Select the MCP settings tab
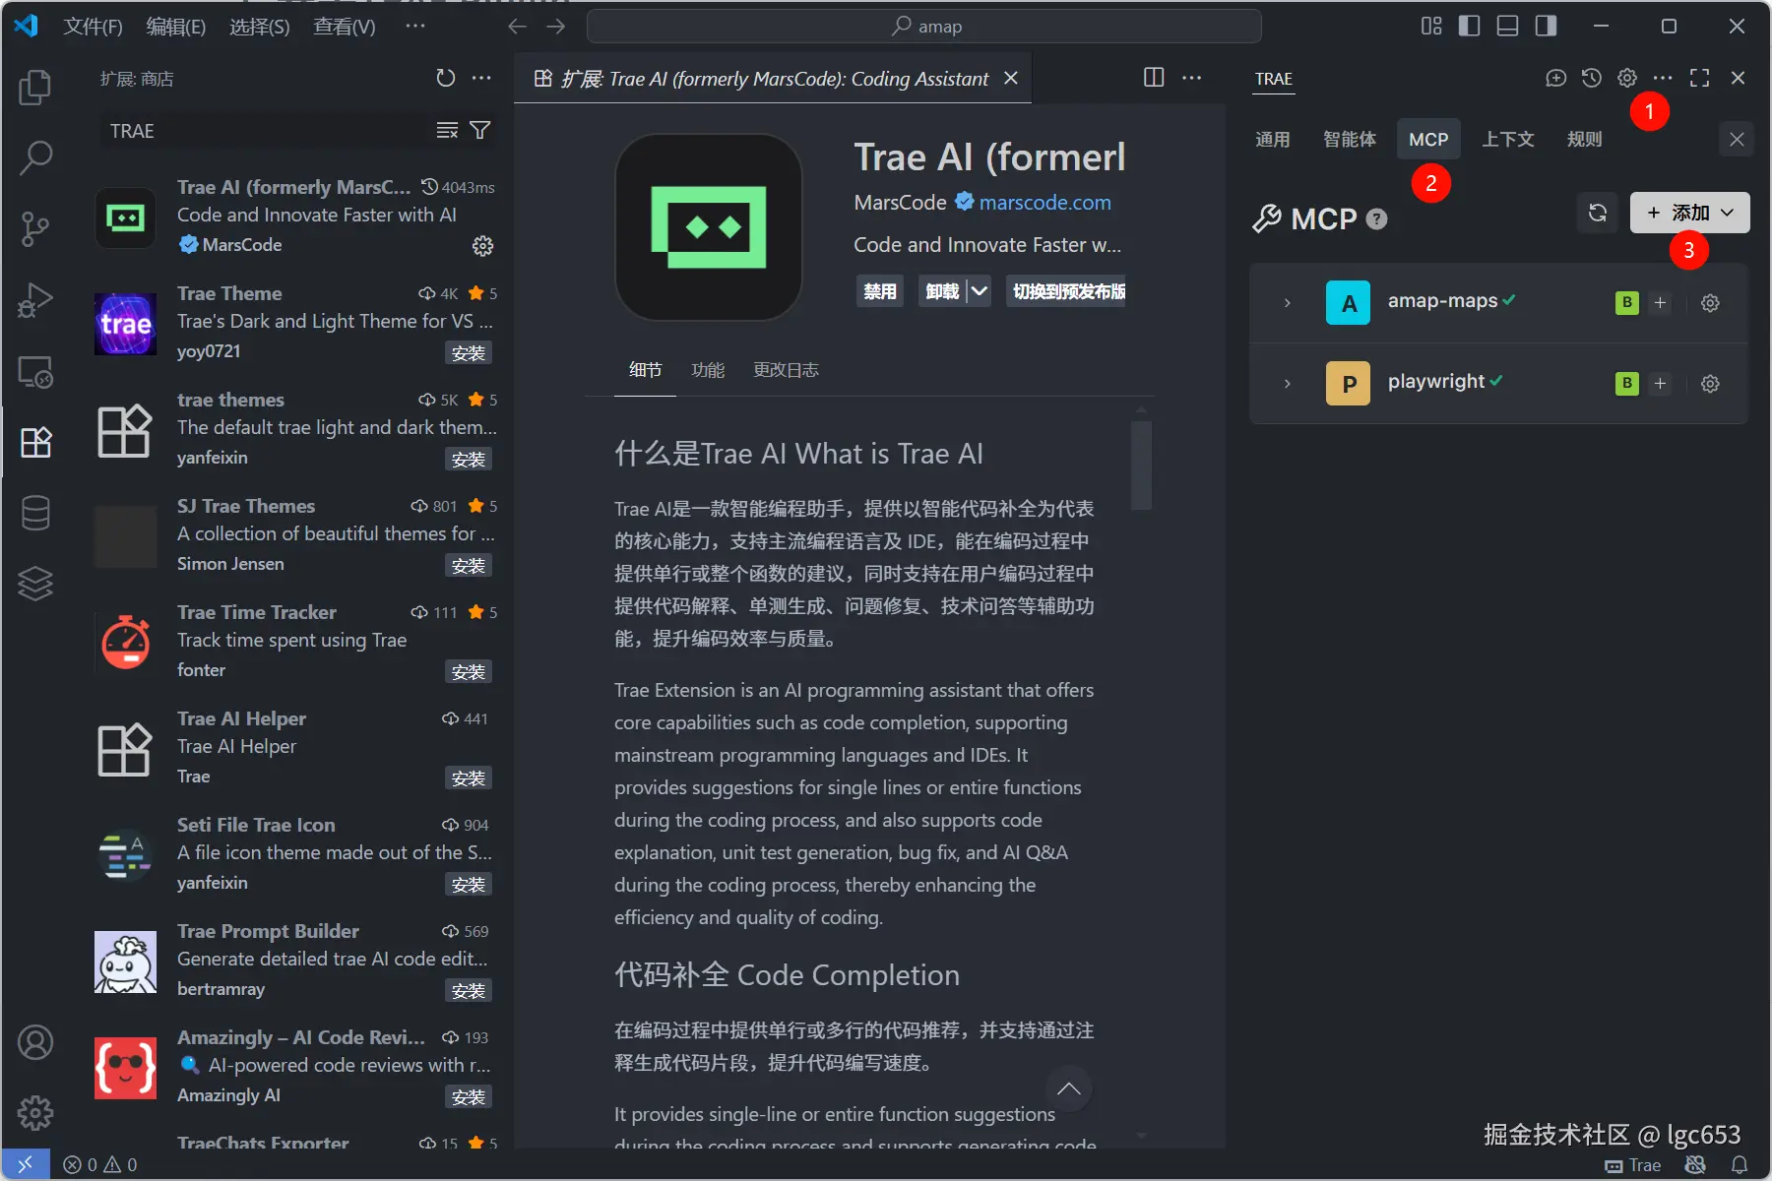The width and height of the screenshot is (1772, 1181). 1428,140
